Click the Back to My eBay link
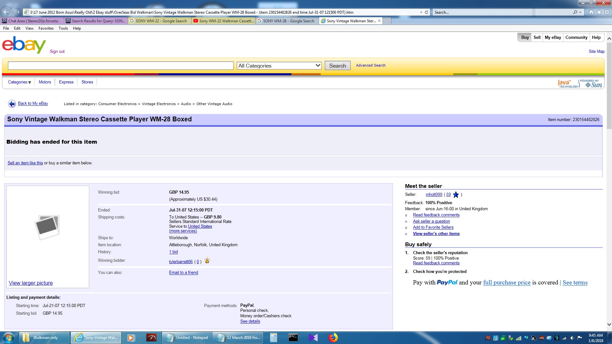This screenshot has width=612, height=344. [x=33, y=104]
